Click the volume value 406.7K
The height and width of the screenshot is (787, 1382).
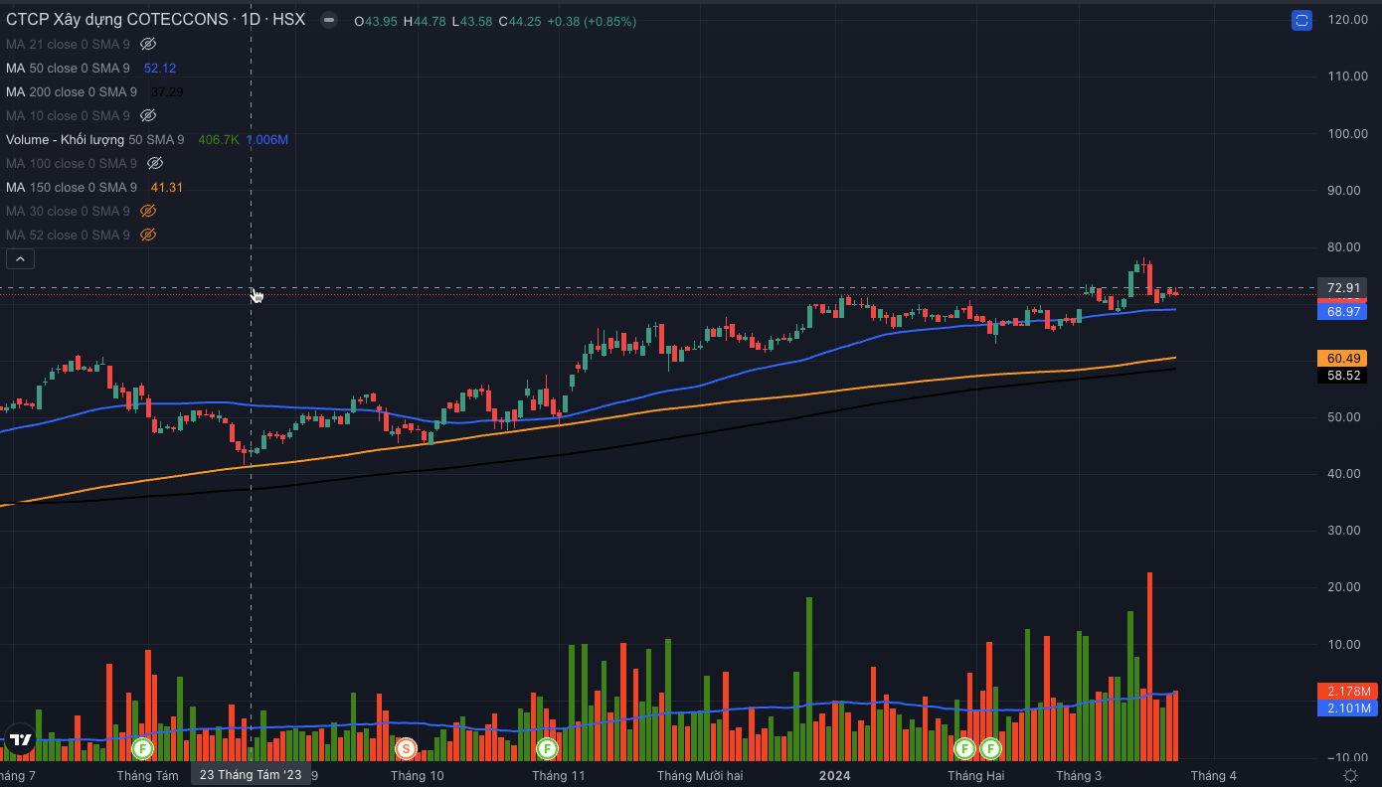click(219, 139)
